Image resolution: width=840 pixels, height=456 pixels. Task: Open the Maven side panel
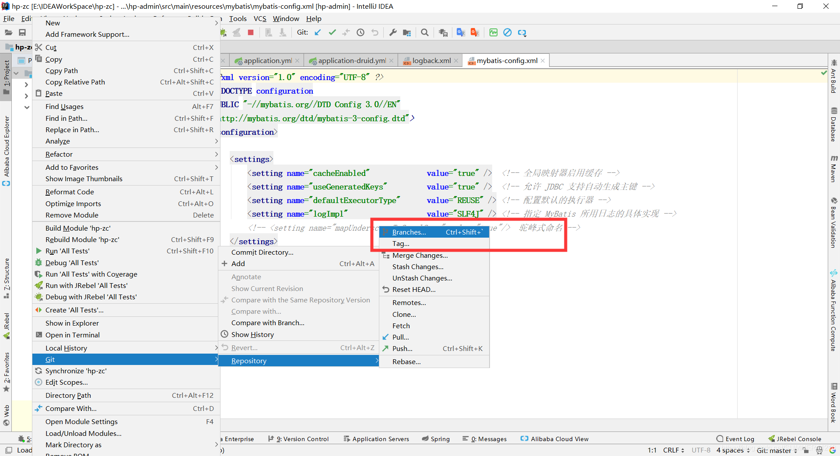(x=834, y=168)
